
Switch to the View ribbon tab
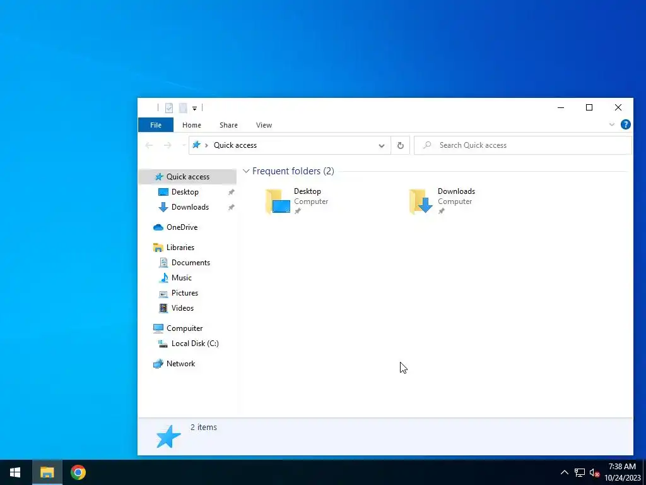[x=264, y=125]
